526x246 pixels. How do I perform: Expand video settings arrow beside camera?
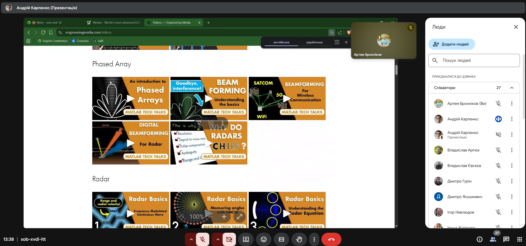click(218, 239)
